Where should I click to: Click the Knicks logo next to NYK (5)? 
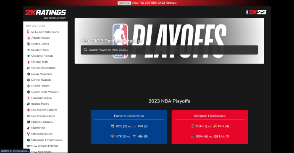[112, 137]
